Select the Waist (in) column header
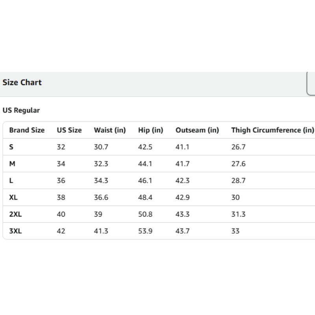This screenshot has height=315, width=315. tap(110, 130)
